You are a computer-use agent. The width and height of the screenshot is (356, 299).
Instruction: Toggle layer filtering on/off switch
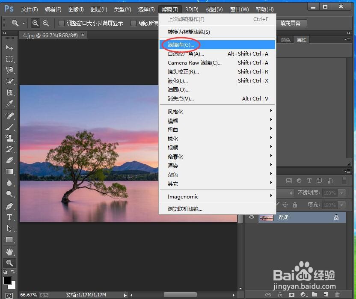pyautogui.click(x=344, y=181)
